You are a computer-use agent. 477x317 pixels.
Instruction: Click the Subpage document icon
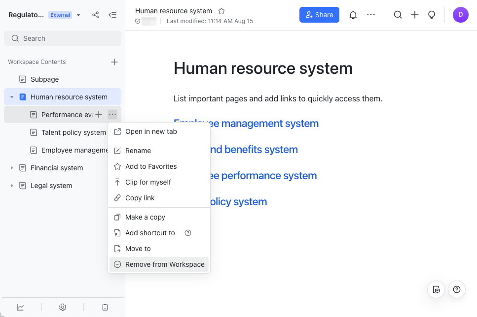pos(23,79)
